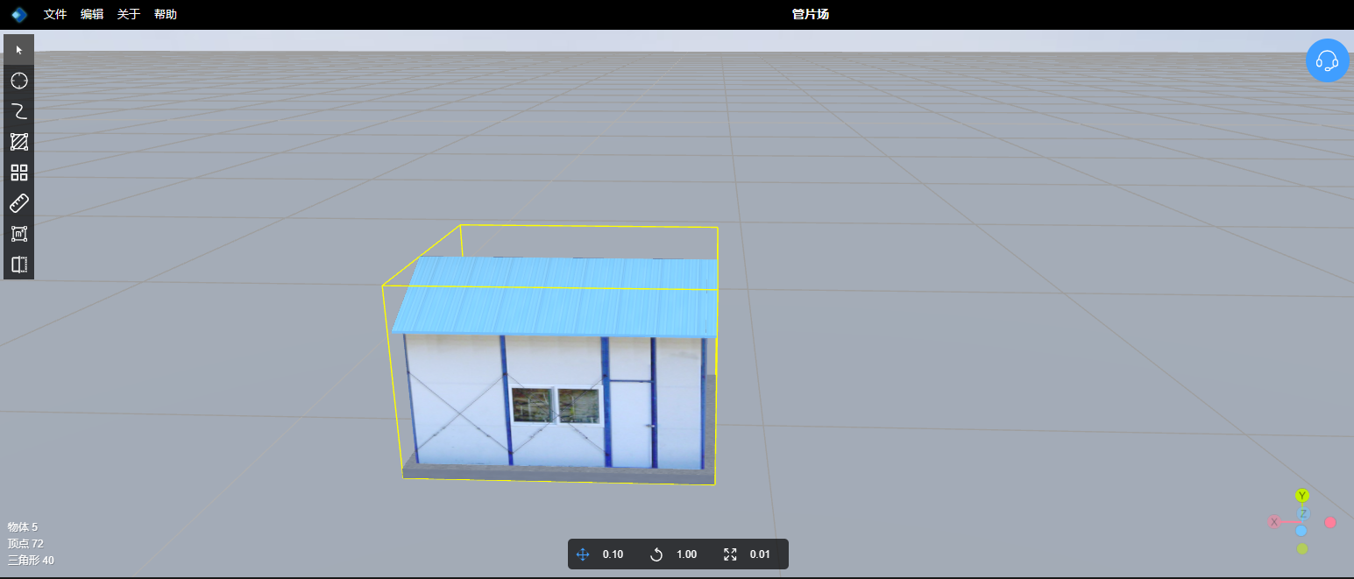Click the 三角形 40 statistic text
The width and height of the screenshot is (1354, 579).
click(31, 561)
